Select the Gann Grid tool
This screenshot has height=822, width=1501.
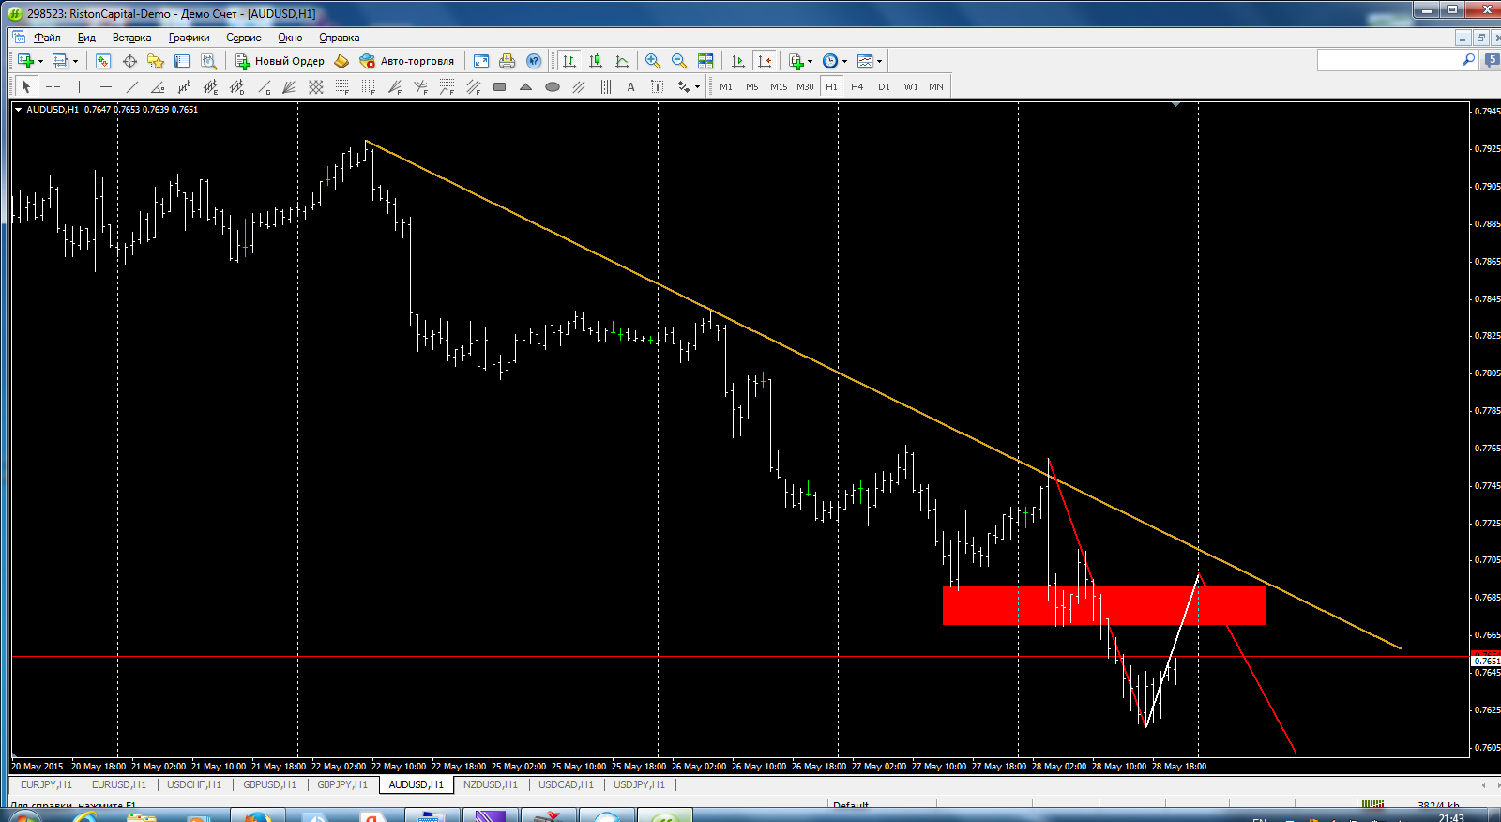pos(316,87)
